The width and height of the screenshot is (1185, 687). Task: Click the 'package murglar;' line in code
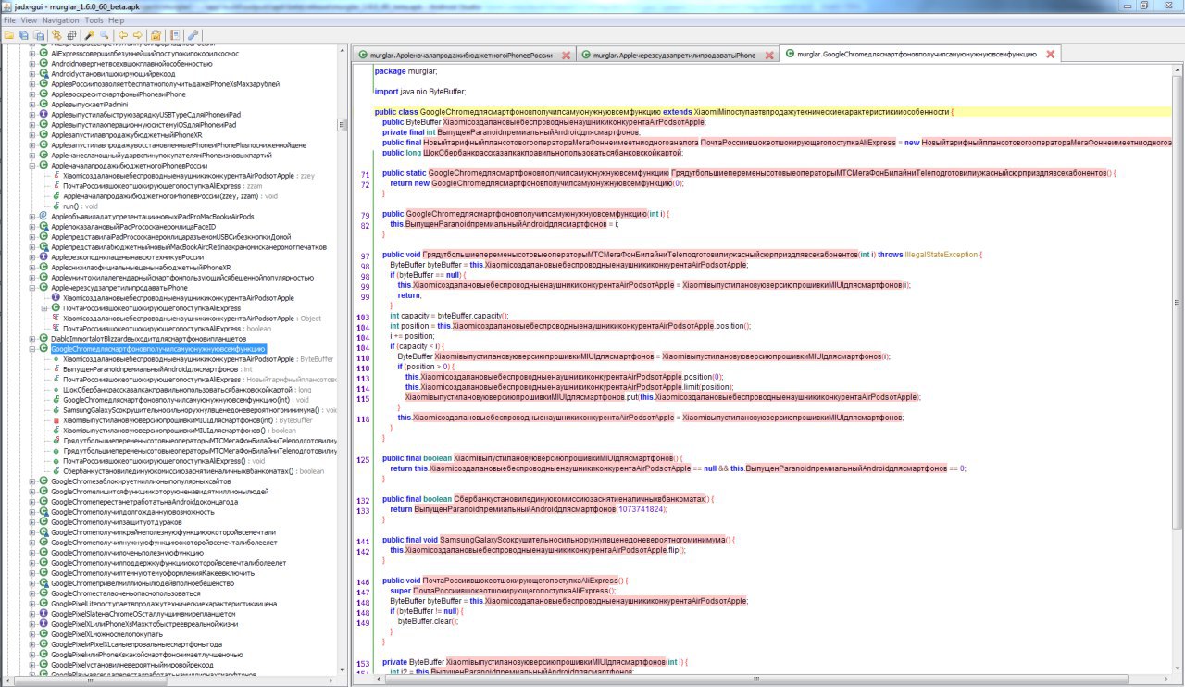[406, 70]
